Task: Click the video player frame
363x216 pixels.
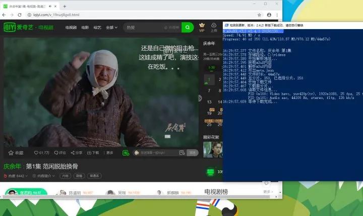Action: [101, 92]
